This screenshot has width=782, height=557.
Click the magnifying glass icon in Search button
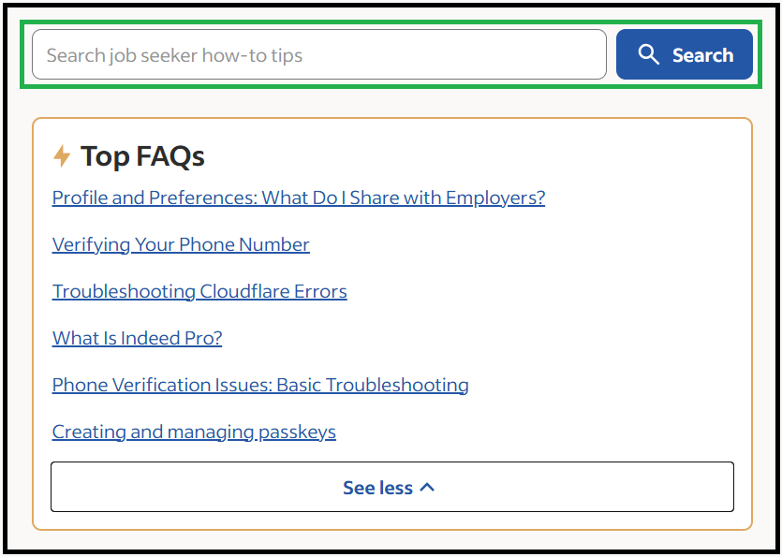pos(648,54)
